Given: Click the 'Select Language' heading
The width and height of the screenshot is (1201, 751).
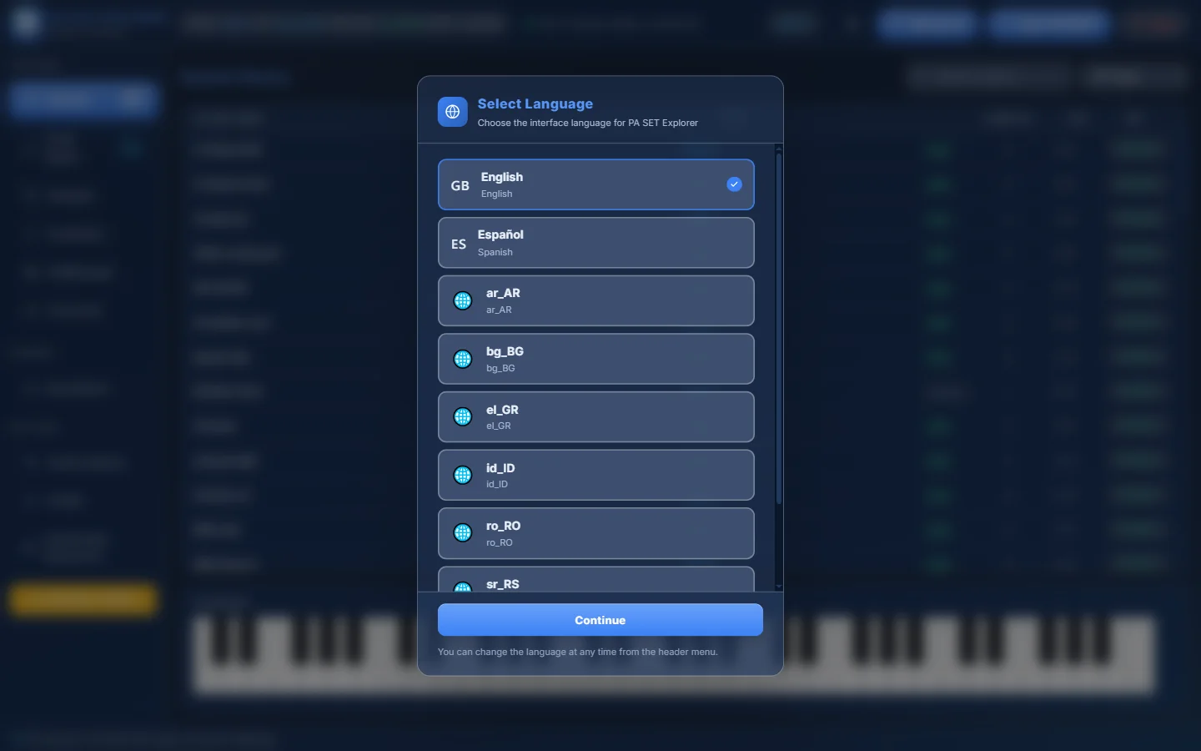Looking at the screenshot, I should pos(535,103).
